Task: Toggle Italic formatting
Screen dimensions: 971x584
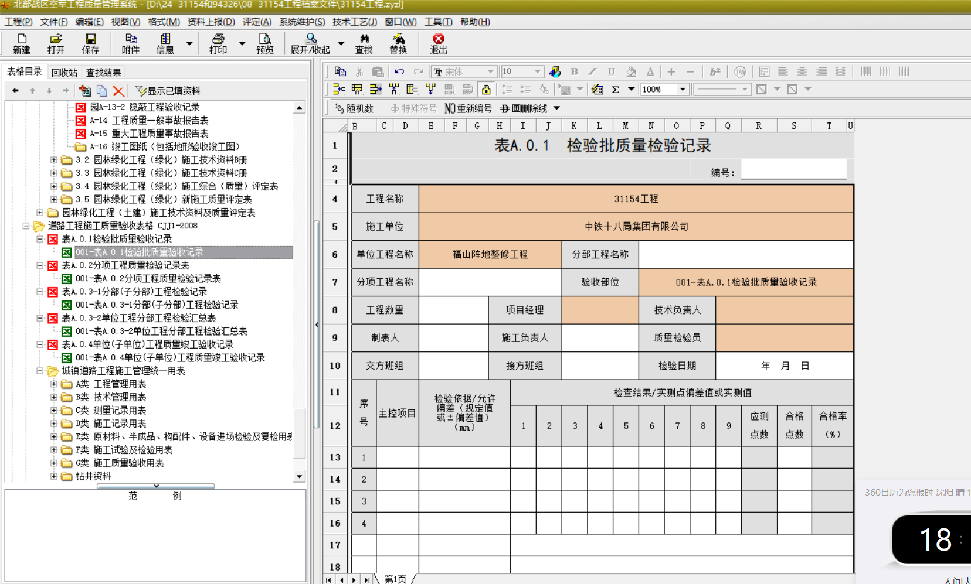Action: (x=593, y=71)
